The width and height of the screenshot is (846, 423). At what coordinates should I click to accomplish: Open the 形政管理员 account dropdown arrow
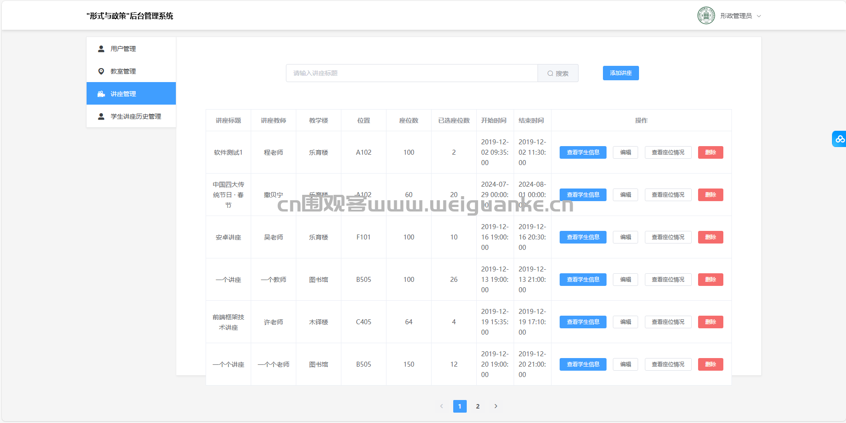pos(759,16)
